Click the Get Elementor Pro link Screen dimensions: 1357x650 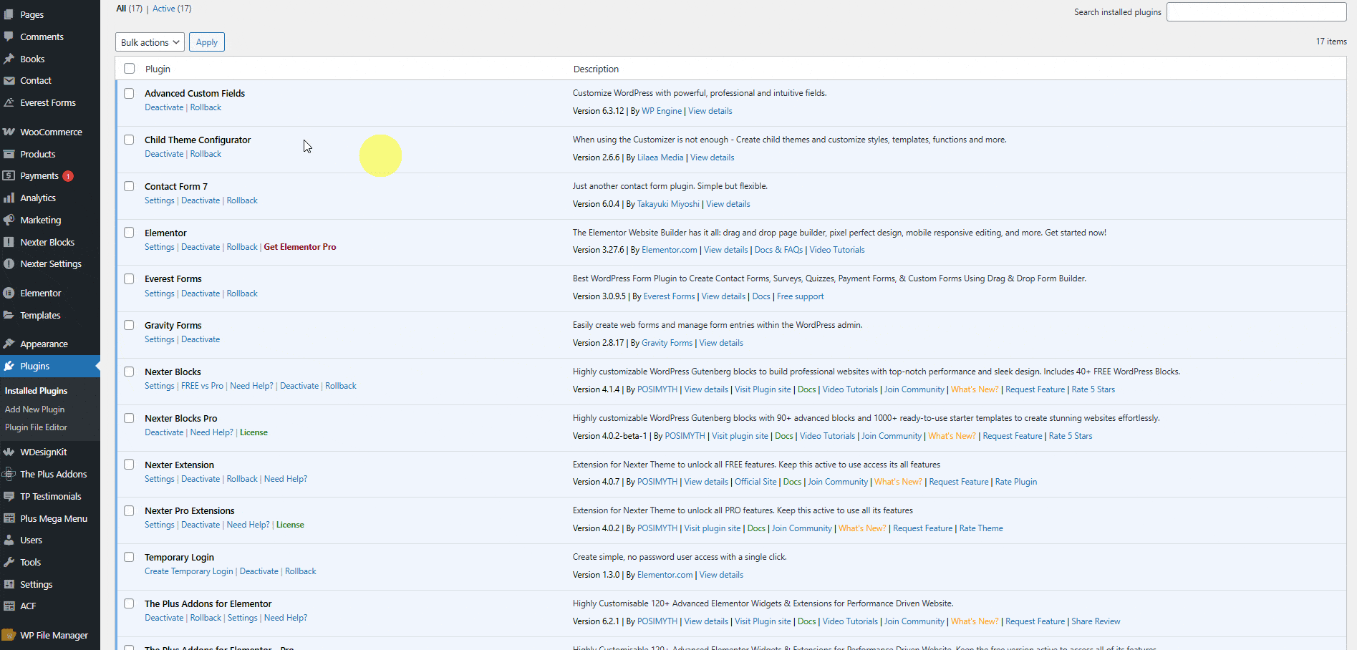tap(300, 247)
